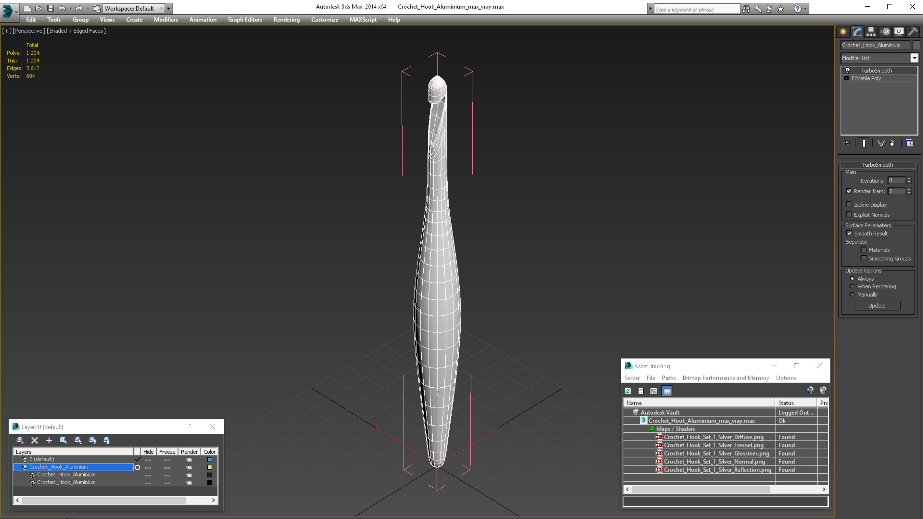Open Bitmap Performance and Memory menu
The image size is (923, 519).
[726, 378]
